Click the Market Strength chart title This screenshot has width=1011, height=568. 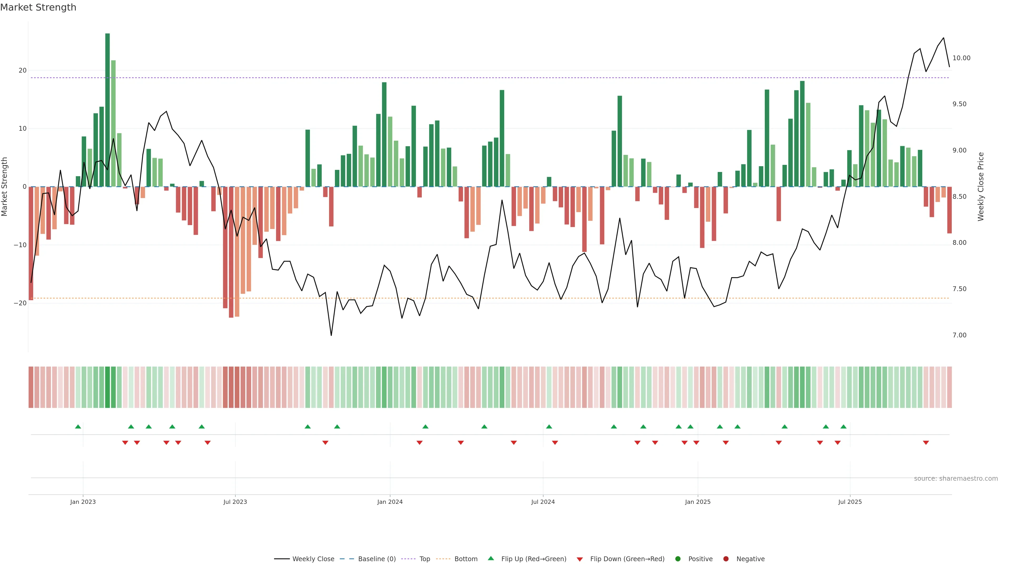38,7
